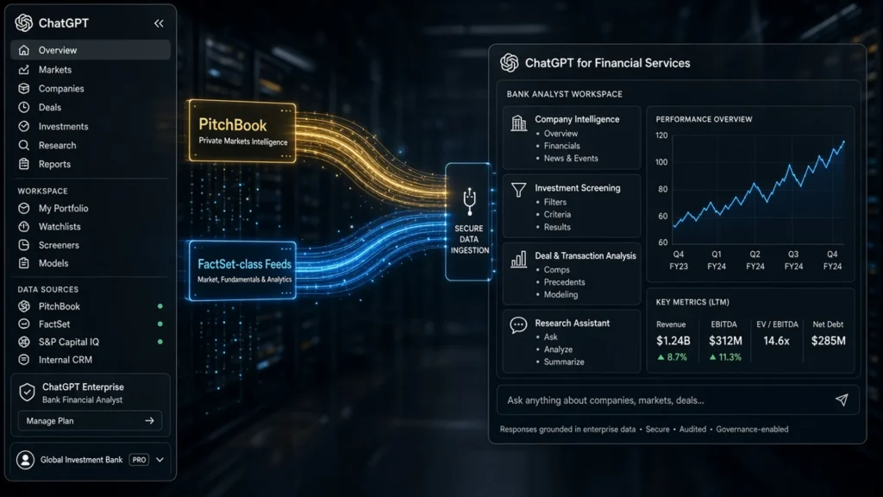Click the Deals clock icon
883x497 pixels.
point(23,107)
